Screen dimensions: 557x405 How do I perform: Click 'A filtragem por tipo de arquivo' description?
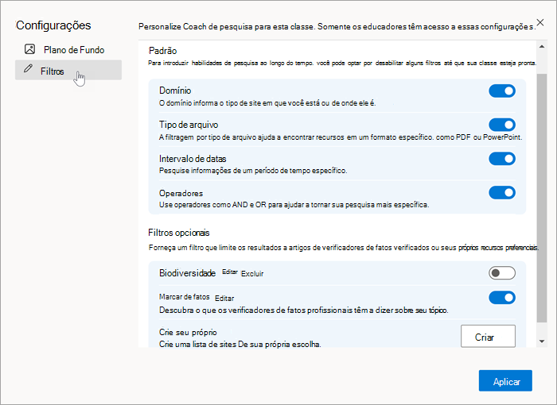[x=341, y=137]
